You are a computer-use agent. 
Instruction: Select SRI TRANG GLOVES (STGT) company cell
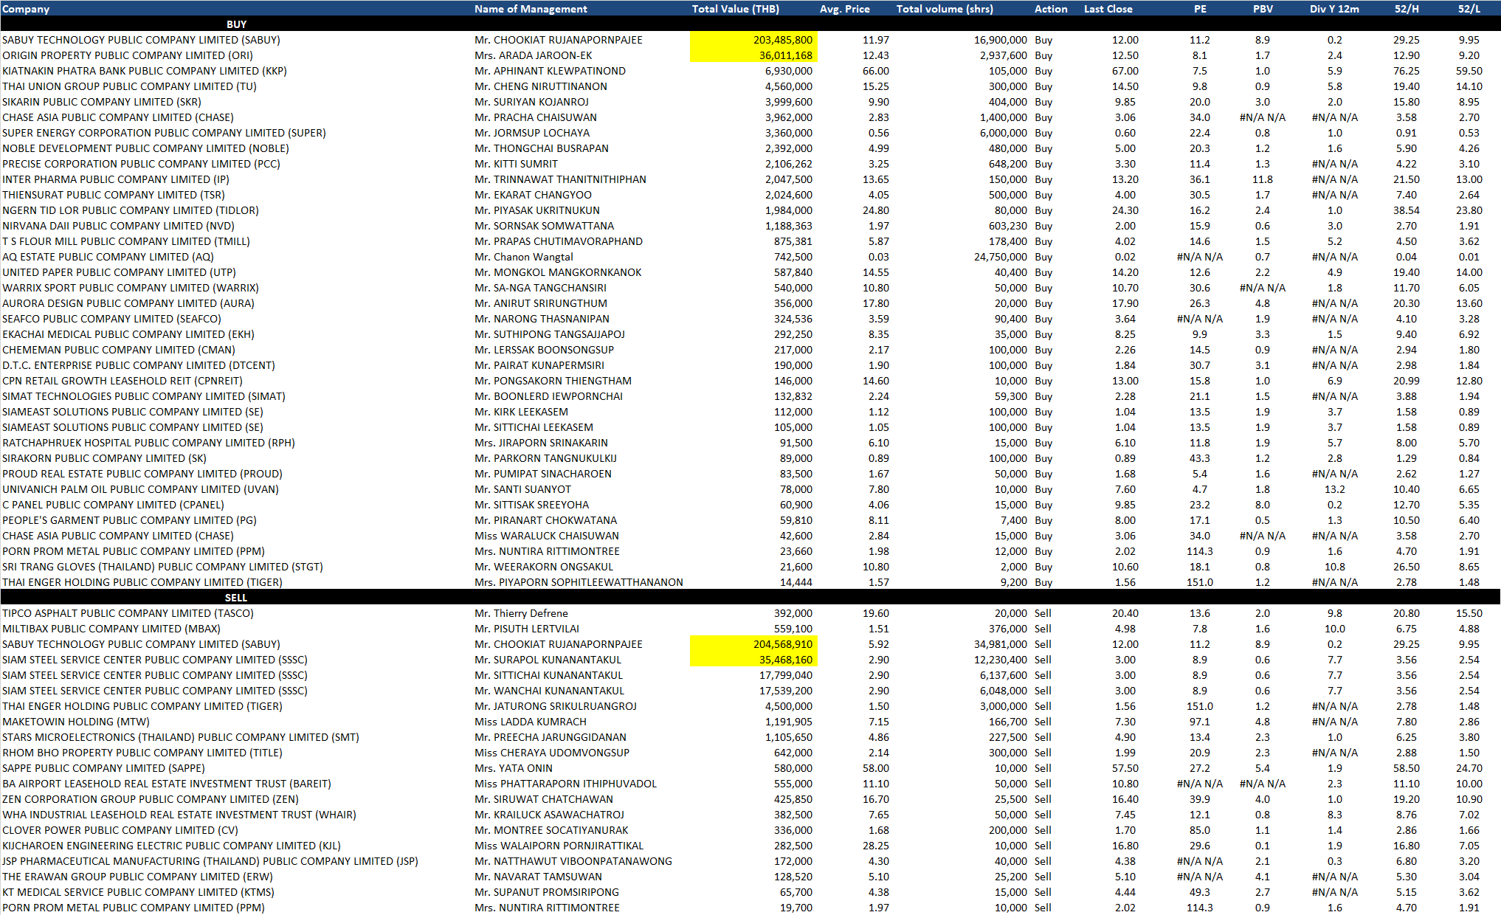[162, 567]
